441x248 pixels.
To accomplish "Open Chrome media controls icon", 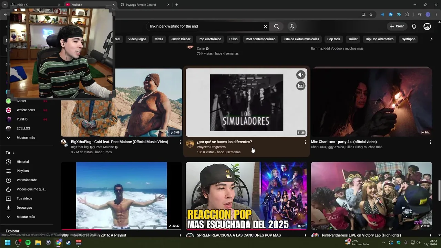I will [x=419, y=14].
